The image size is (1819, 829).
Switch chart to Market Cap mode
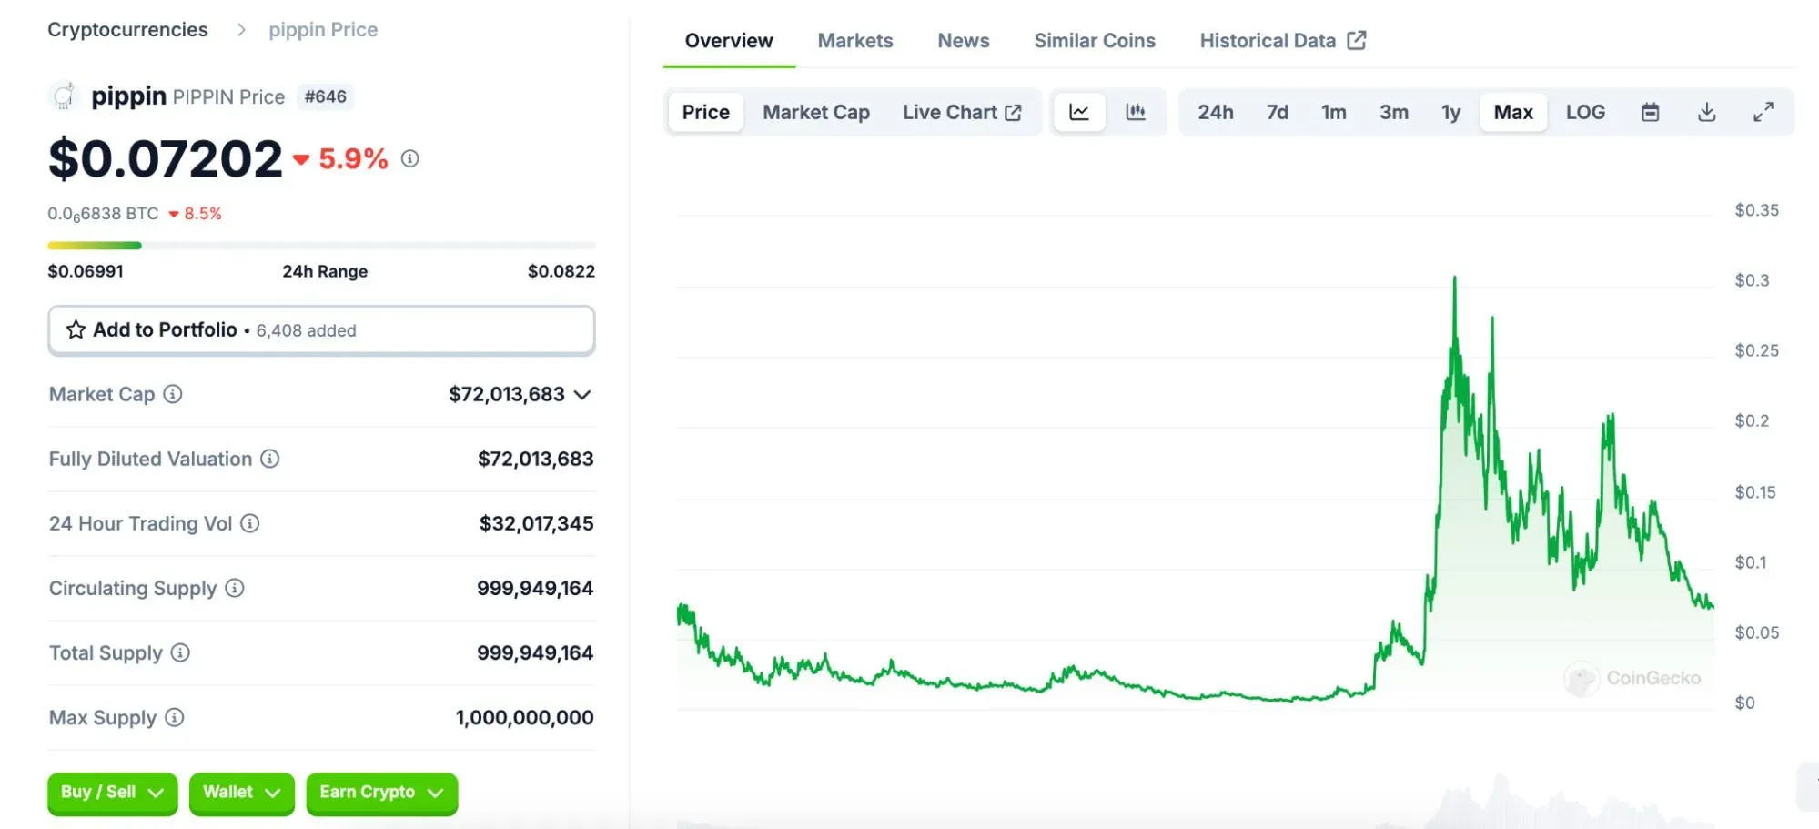coord(815,111)
